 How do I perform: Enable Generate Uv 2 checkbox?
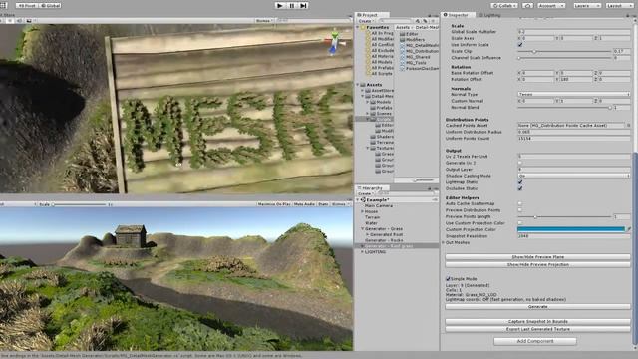[520, 163]
